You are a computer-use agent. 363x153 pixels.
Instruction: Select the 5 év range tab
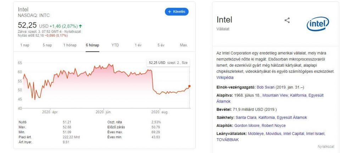161,45
